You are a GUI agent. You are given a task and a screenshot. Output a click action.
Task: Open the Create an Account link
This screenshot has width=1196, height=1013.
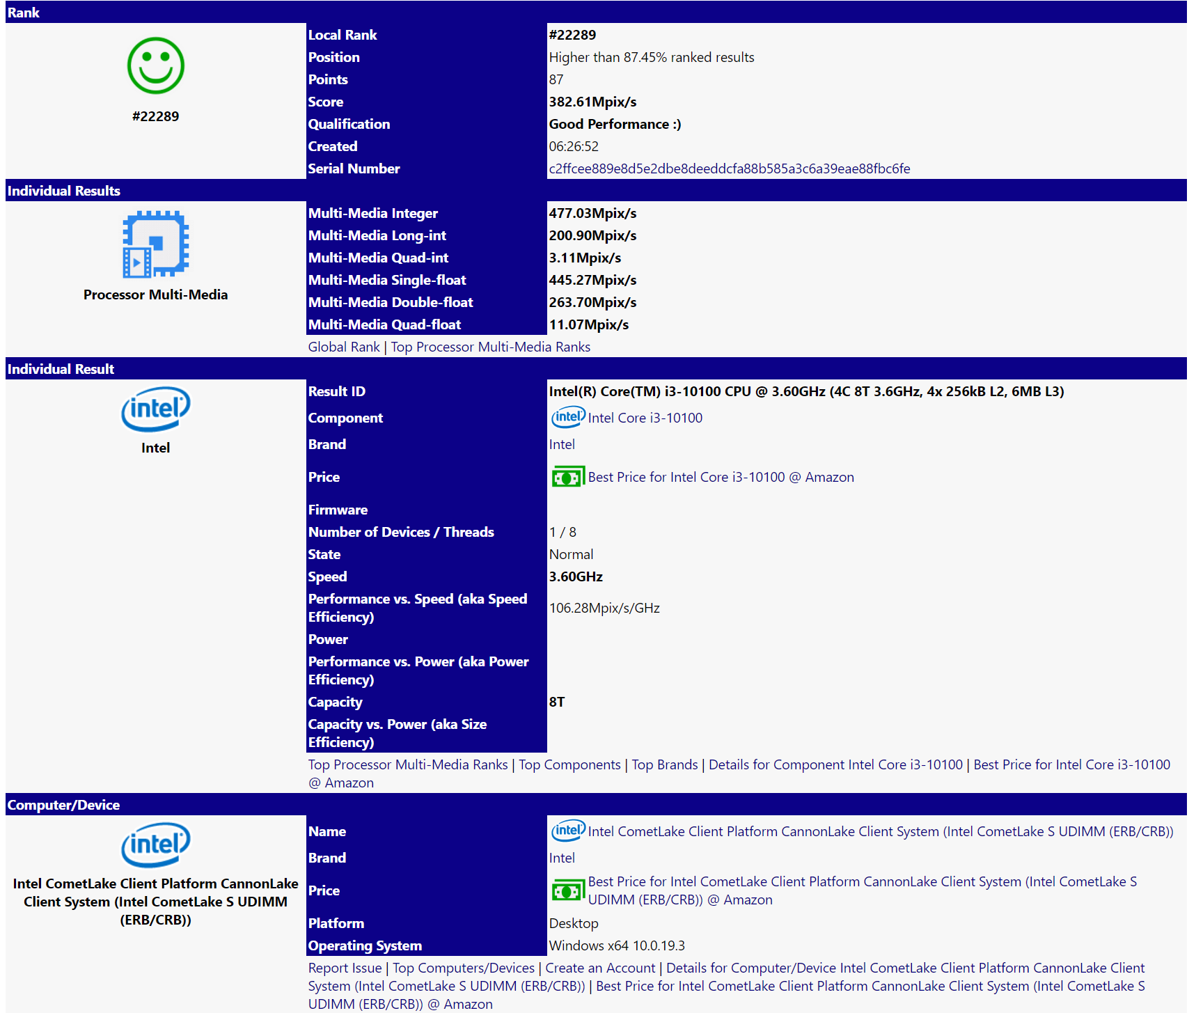point(600,968)
